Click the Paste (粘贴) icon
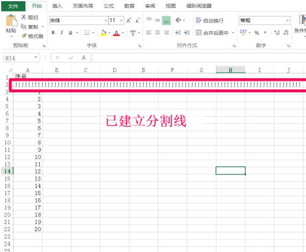 (x=12, y=20)
